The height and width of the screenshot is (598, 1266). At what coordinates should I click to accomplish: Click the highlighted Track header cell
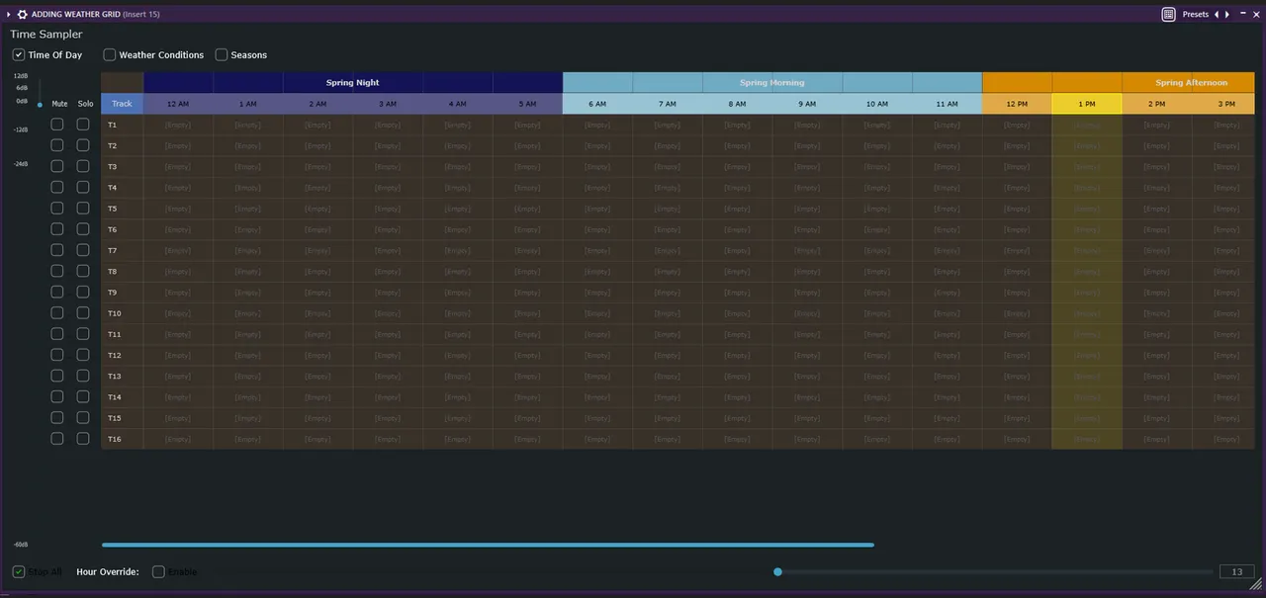point(122,103)
